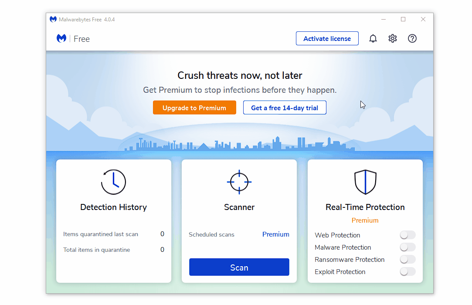
Task: Click the Scanner crosshair icon
Action: coord(239,182)
